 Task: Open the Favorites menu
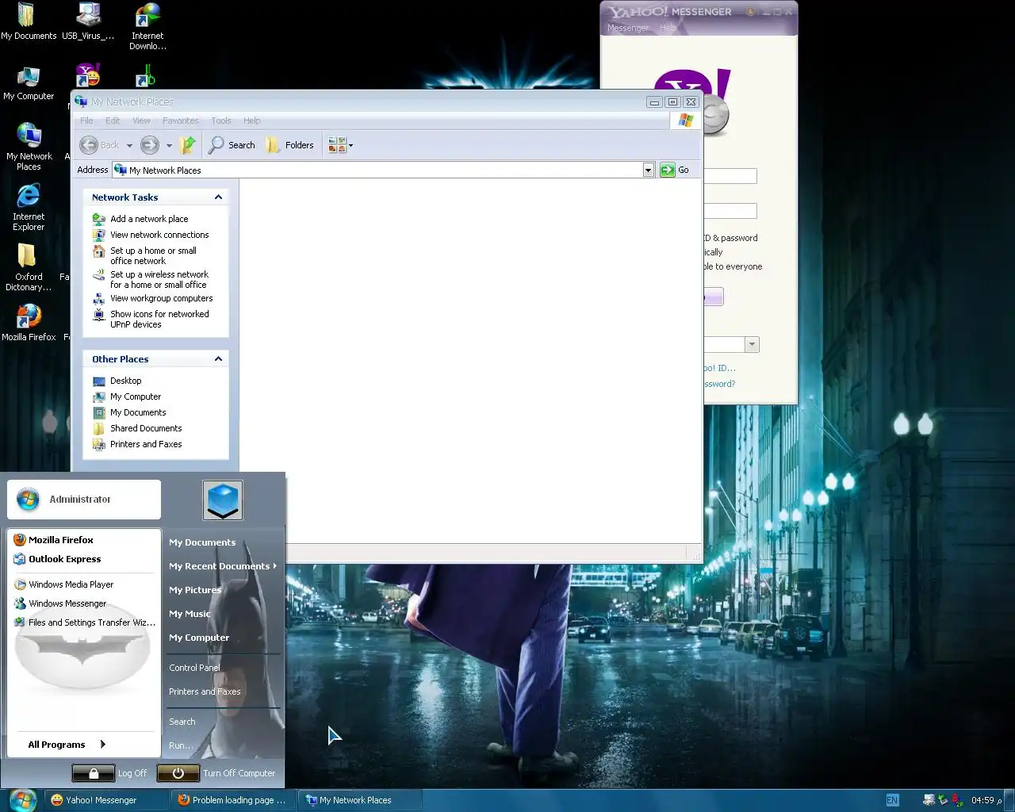click(181, 121)
